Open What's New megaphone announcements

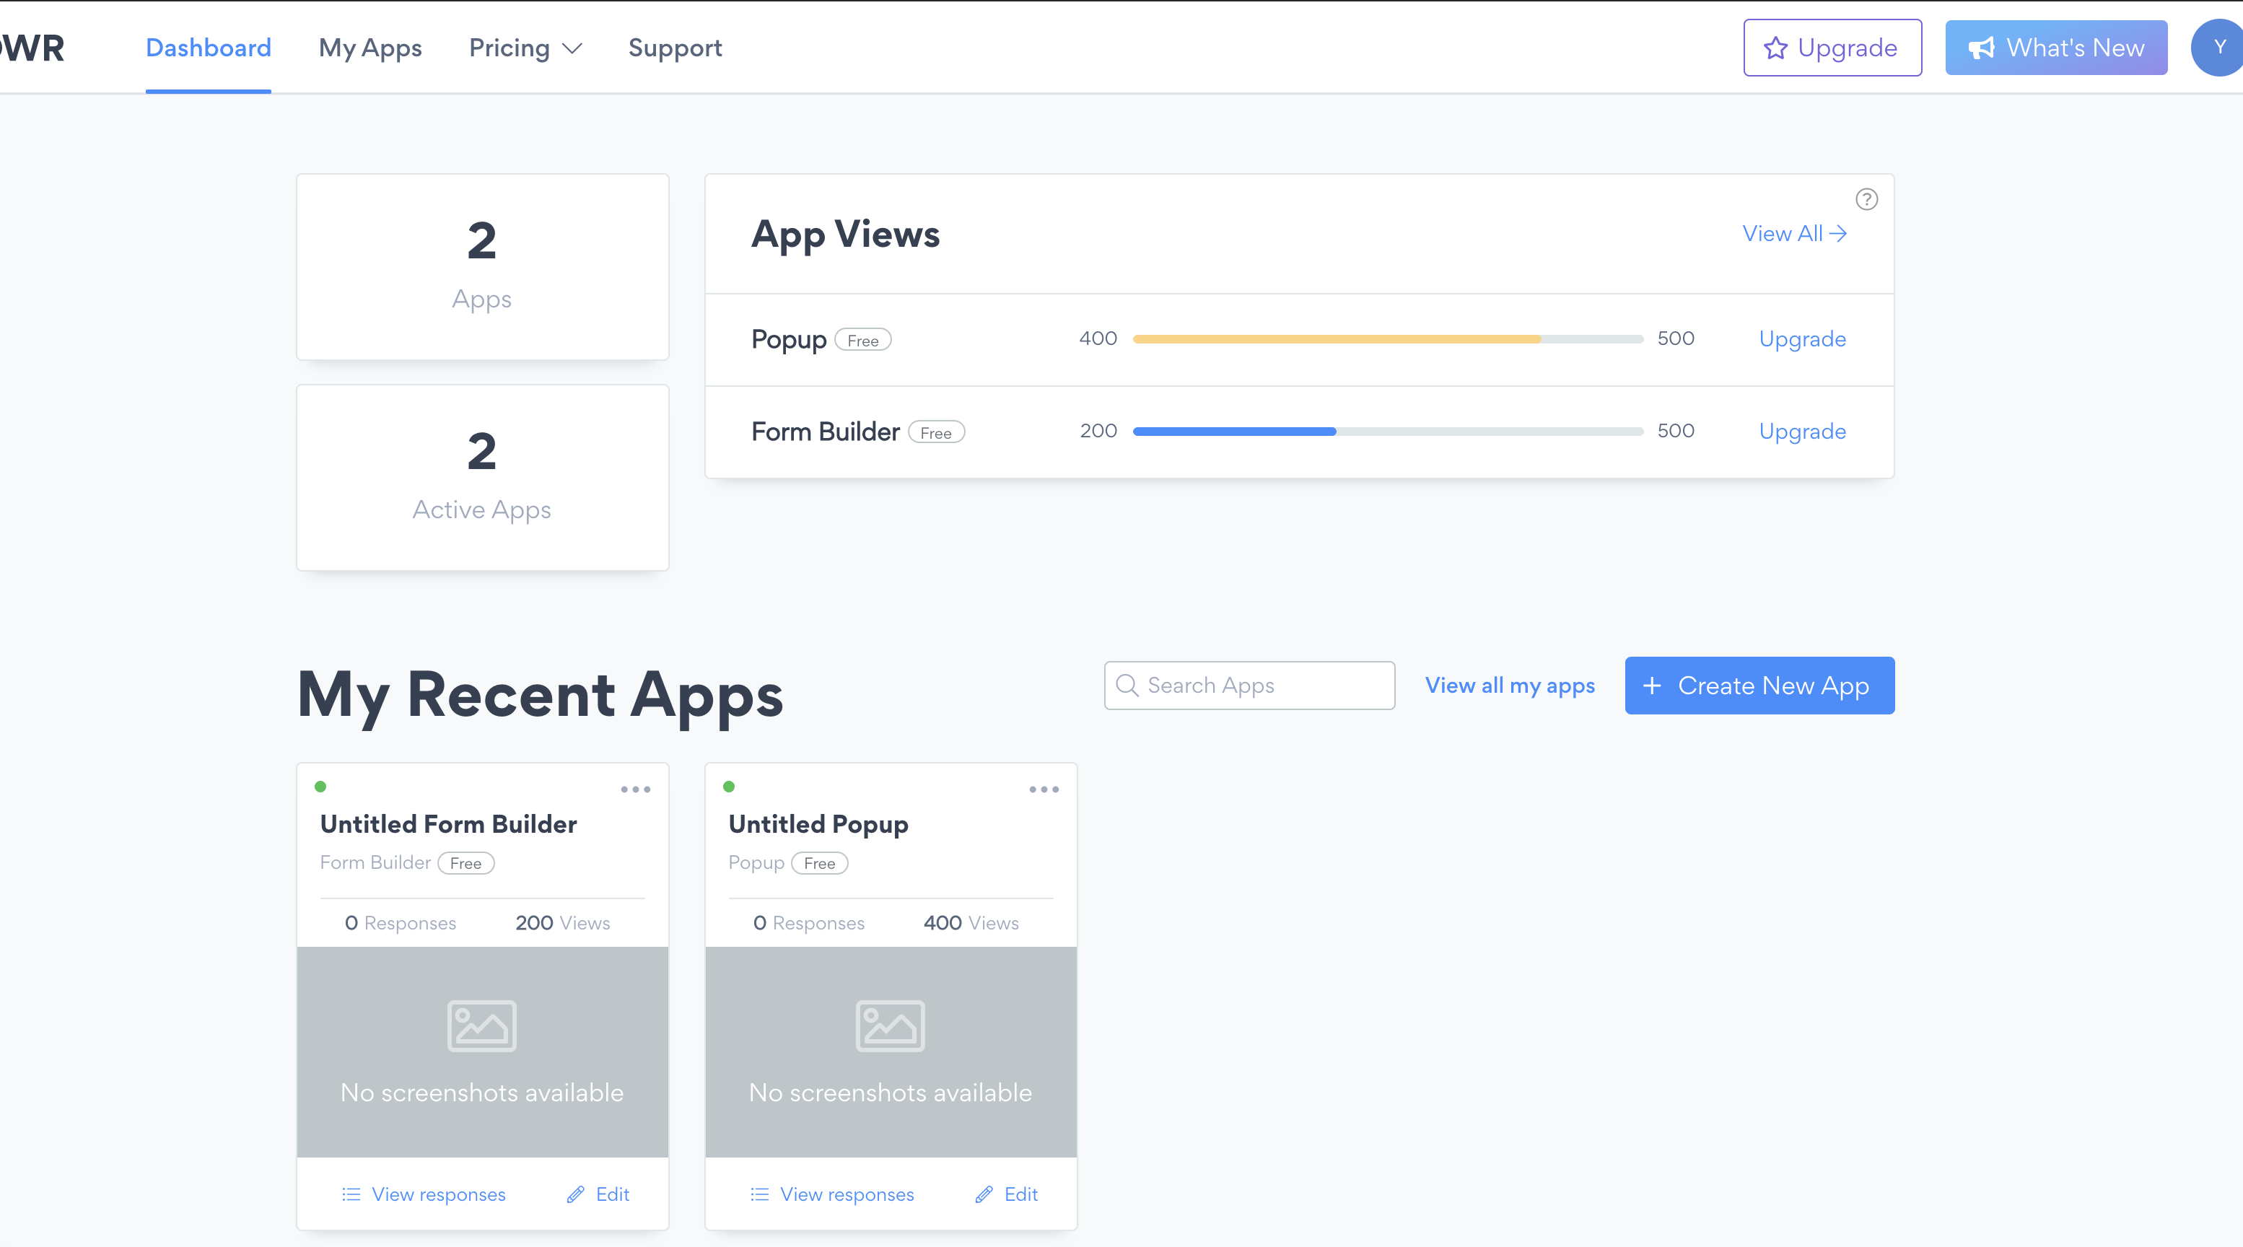click(2056, 48)
